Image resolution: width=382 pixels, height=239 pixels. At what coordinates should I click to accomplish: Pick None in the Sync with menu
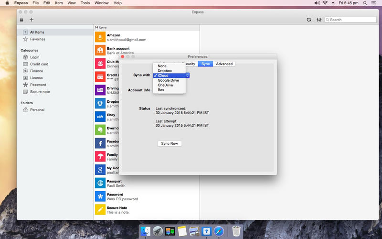coord(162,66)
